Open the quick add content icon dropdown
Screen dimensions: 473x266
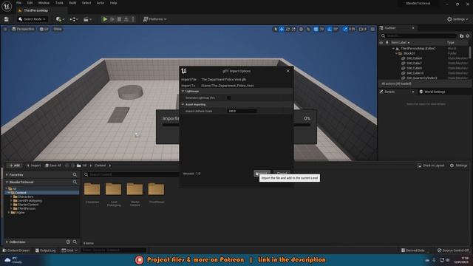pos(60,19)
